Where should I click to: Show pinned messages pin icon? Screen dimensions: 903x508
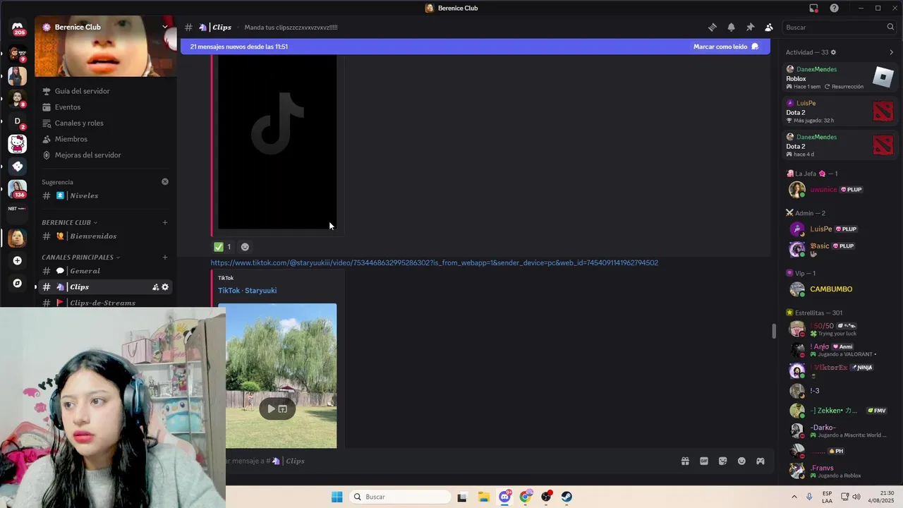tap(750, 28)
